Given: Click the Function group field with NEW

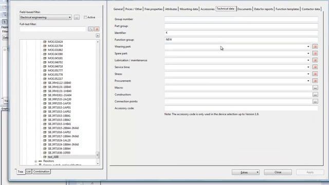Looking at the screenshot, I should pos(241,40).
